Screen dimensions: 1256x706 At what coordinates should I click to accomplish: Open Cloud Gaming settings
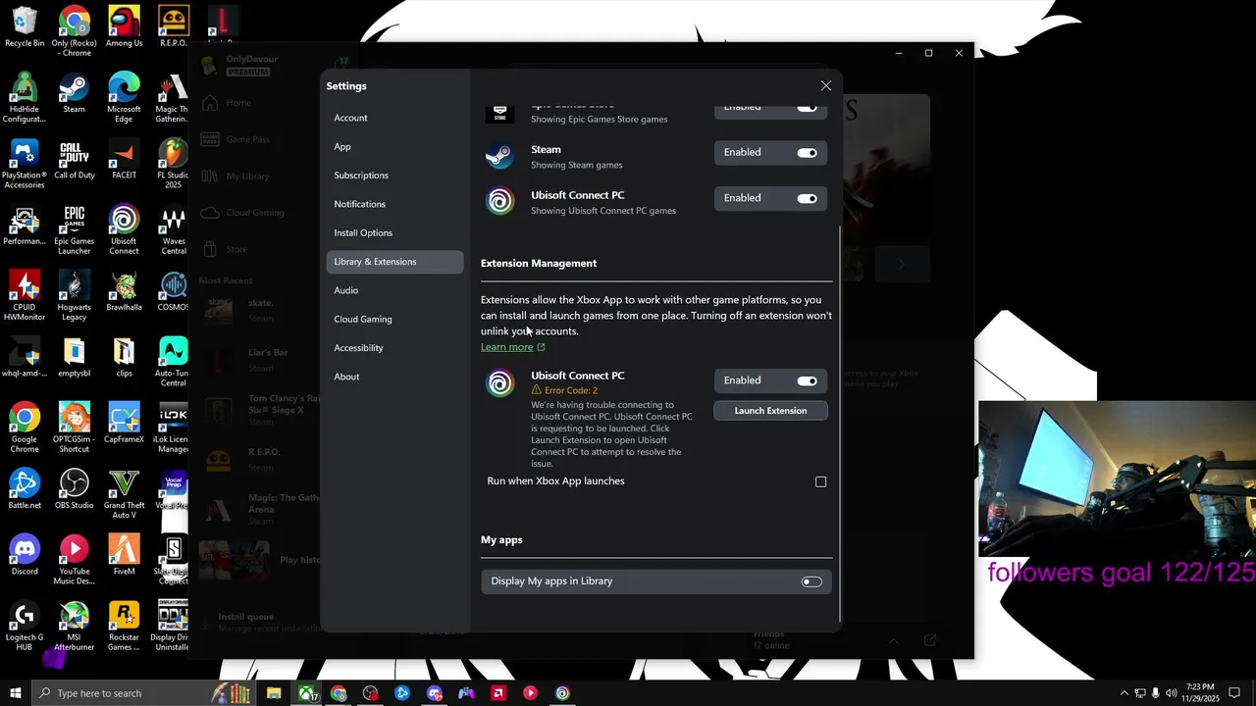pos(394,319)
